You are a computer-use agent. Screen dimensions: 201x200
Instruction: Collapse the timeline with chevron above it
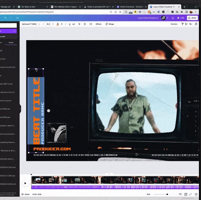pyautogui.click(x=109, y=174)
